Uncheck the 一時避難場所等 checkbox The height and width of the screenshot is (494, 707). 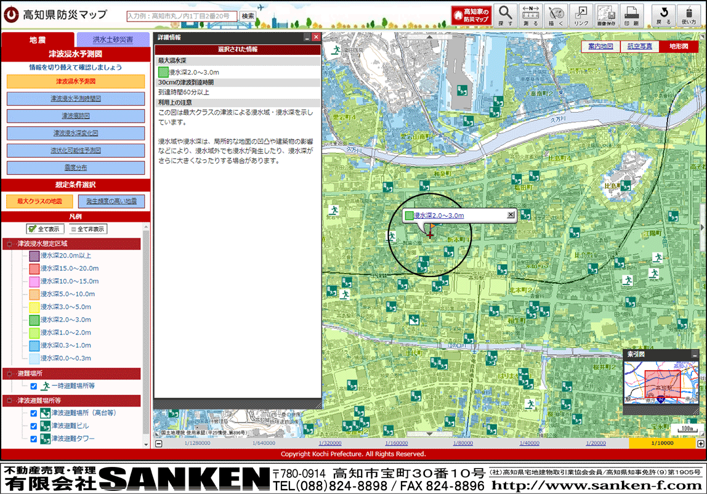point(34,386)
